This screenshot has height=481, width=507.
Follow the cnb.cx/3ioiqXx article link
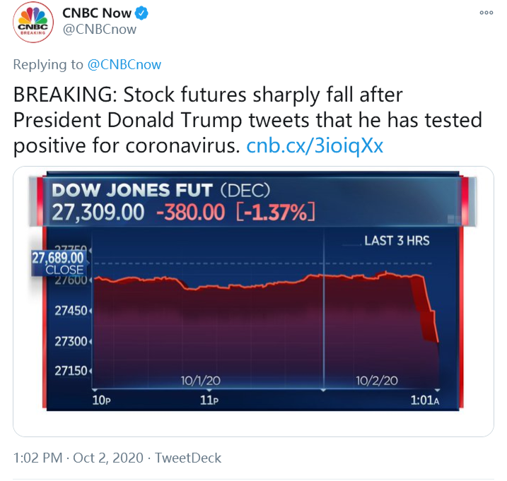click(315, 146)
